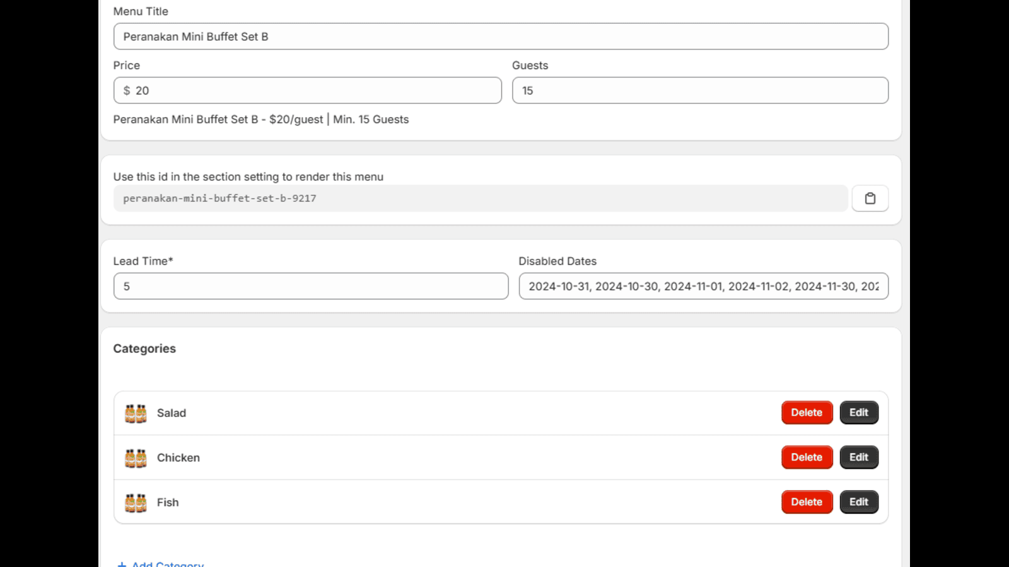Click the buffet summary text below Price

260,119
